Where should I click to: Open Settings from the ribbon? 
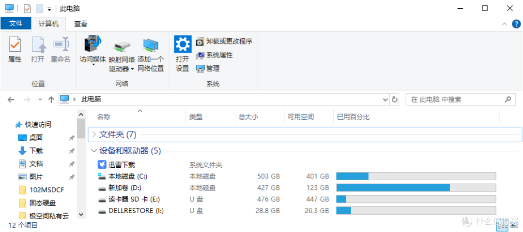click(183, 54)
